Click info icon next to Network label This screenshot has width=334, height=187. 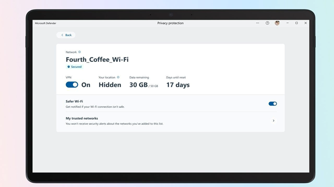80,52
